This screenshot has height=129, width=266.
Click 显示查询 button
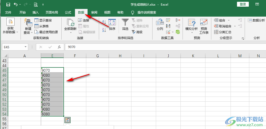[43, 20]
